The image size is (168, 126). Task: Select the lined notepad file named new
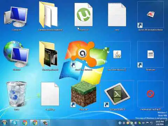click(x=117, y=15)
